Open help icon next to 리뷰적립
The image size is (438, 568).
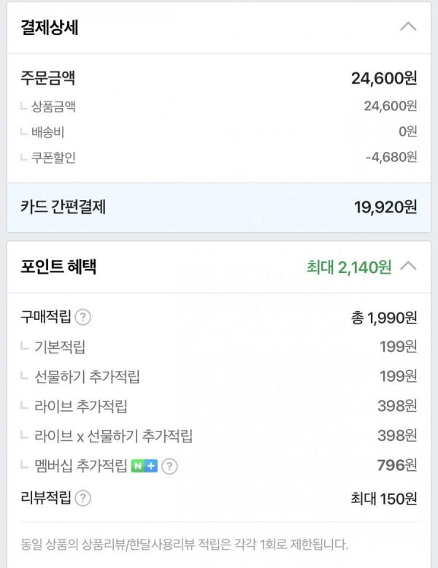[x=82, y=498]
